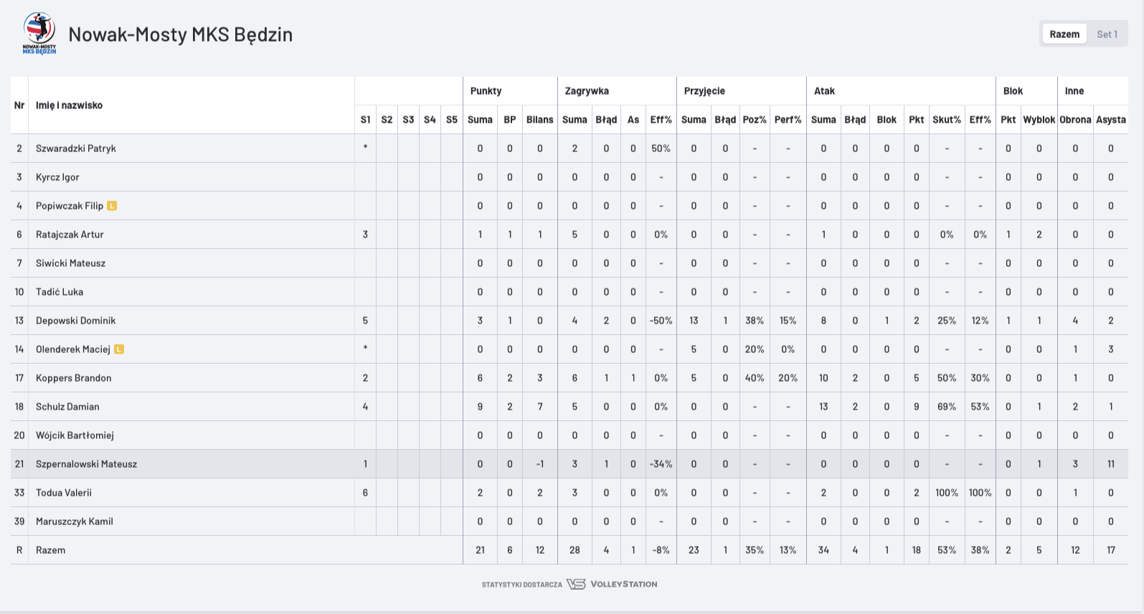Open player Szpernalowski Mateusz's row
This screenshot has height=614, width=1144.
point(86,464)
